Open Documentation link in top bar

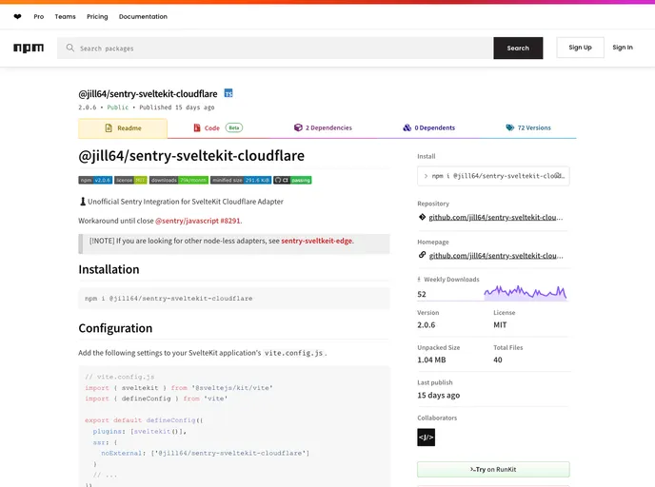[143, 17]
